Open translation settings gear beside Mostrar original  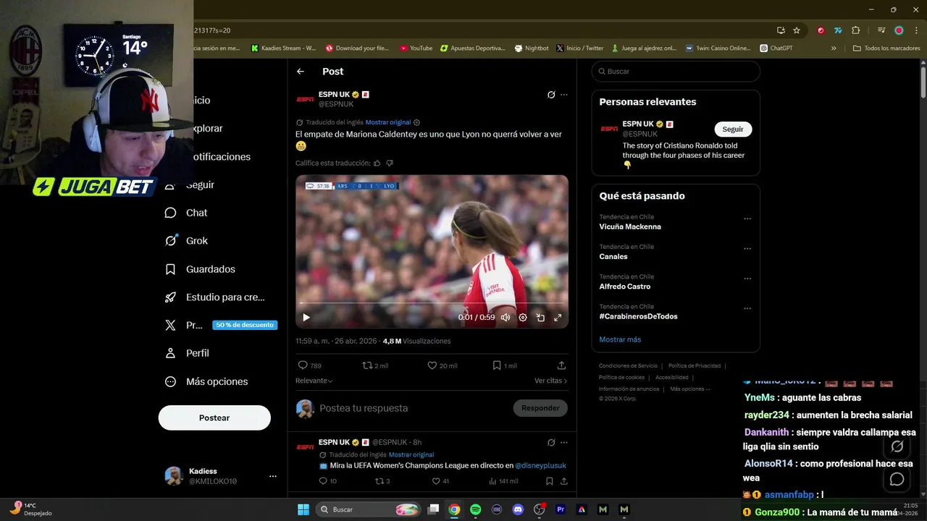point(416,122)
